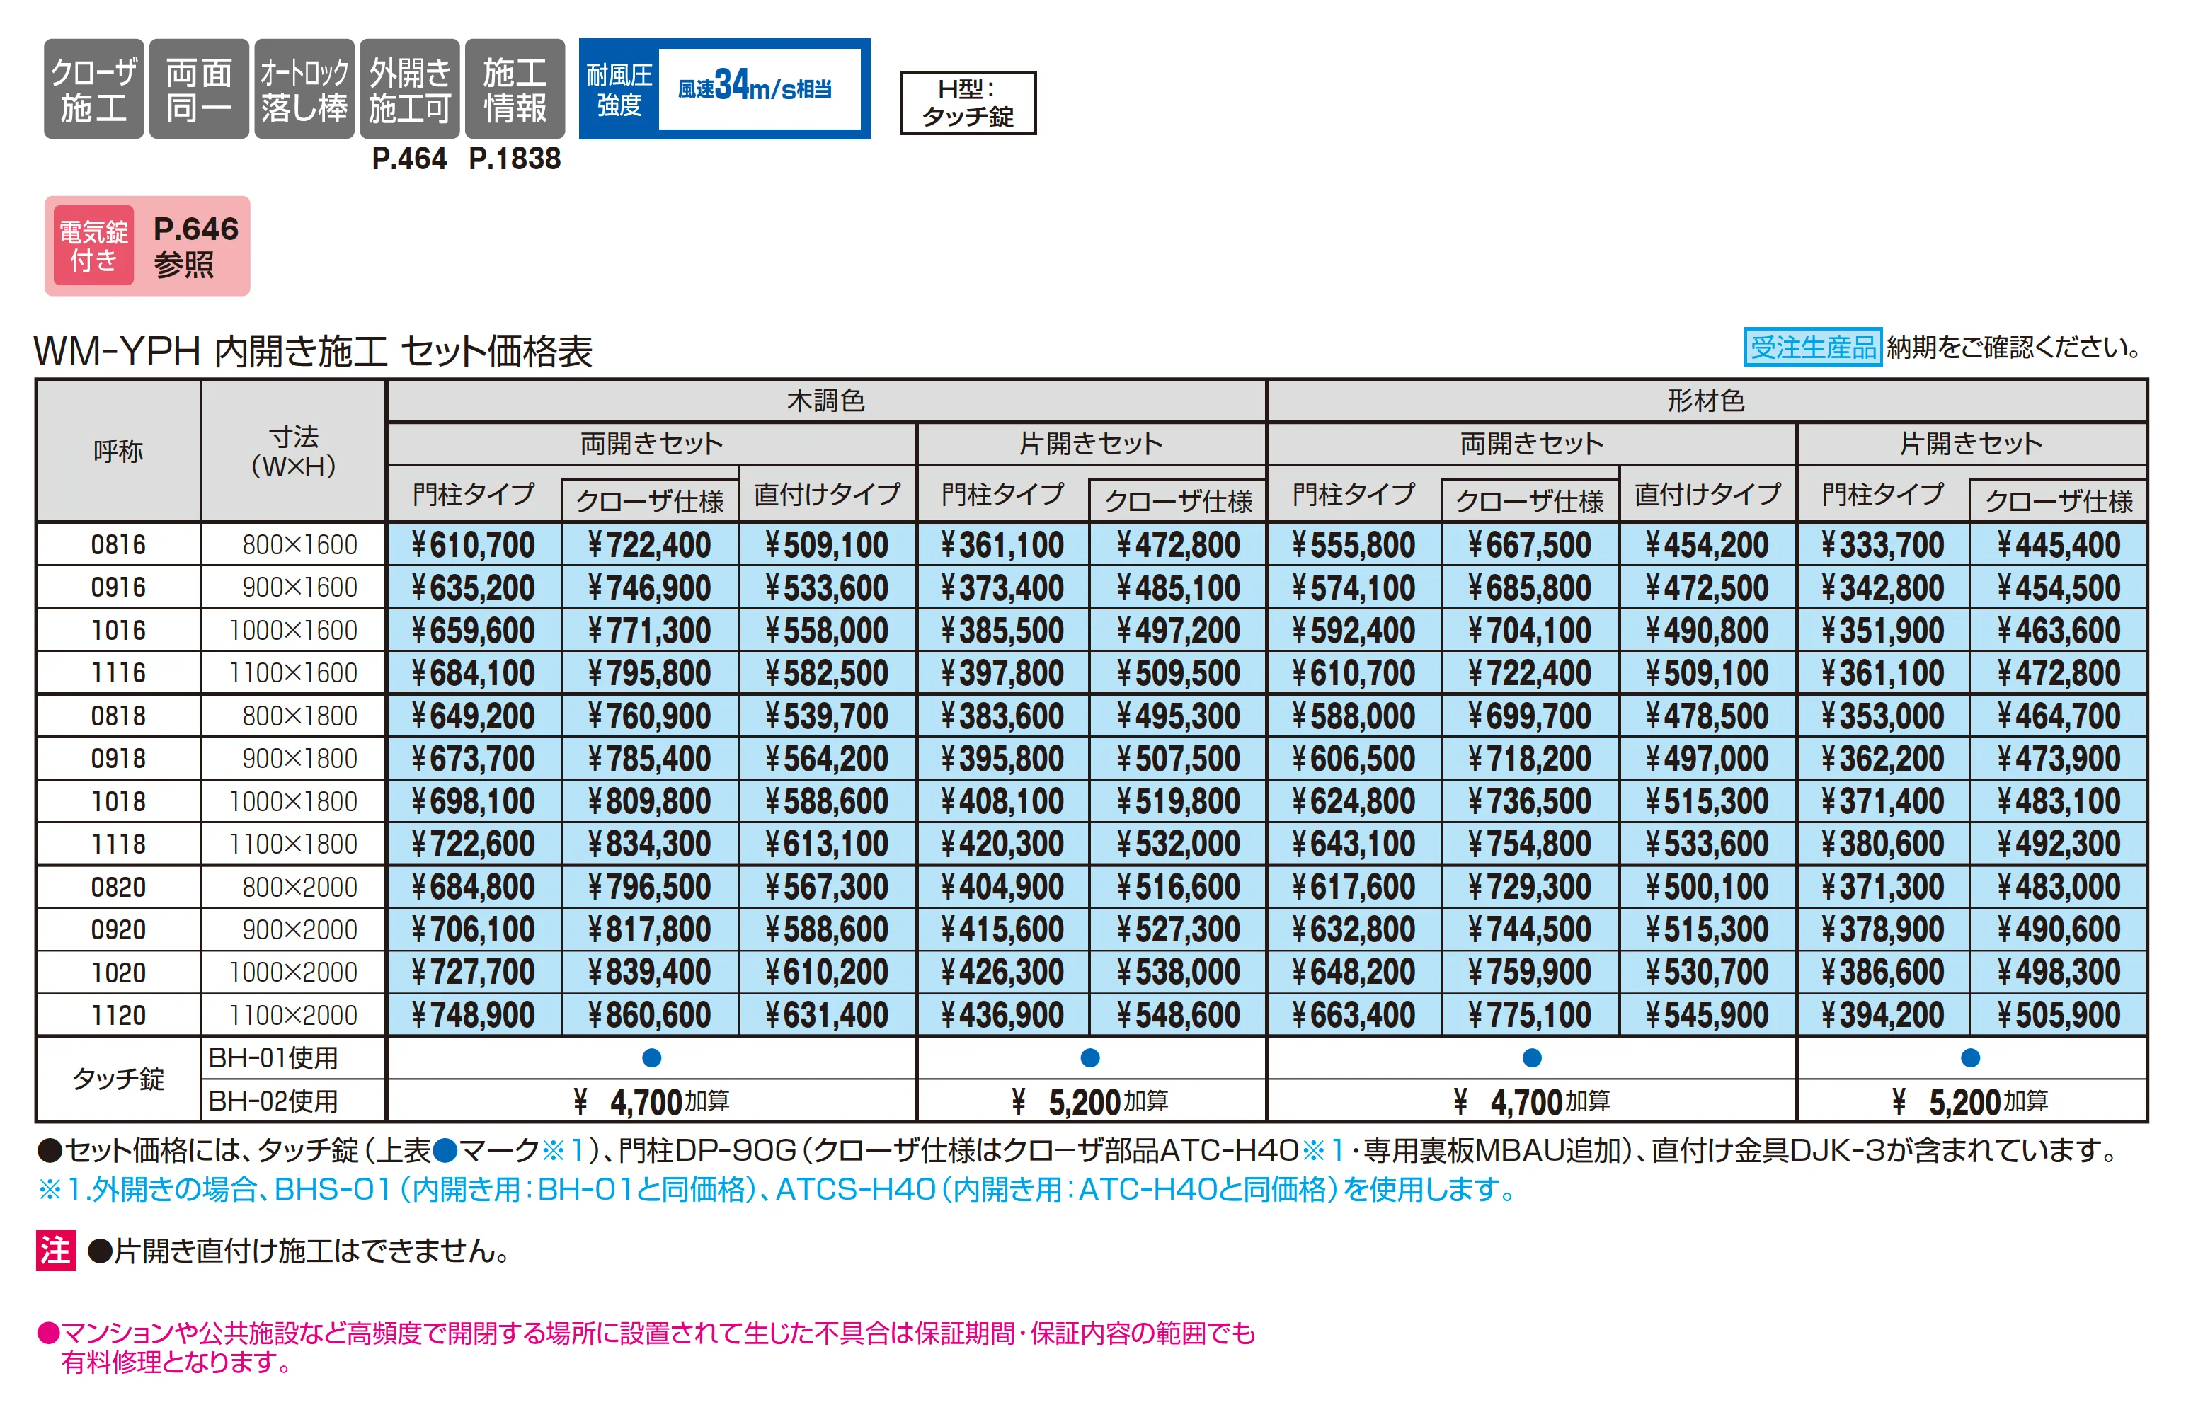This screenshot has width=2186, height=1417.
Task: Click the ¥555,800 price cell
Action: click(1354, 544)
